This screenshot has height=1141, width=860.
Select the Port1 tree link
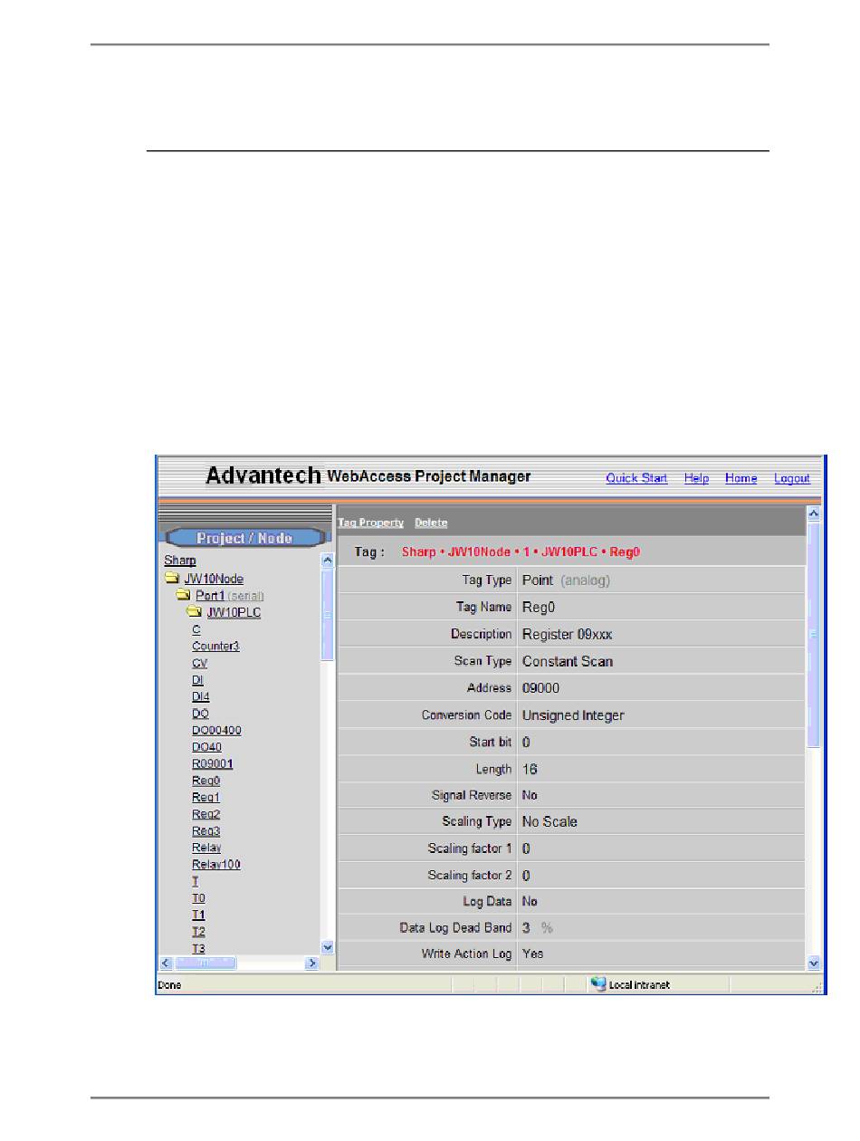point(209,596)
